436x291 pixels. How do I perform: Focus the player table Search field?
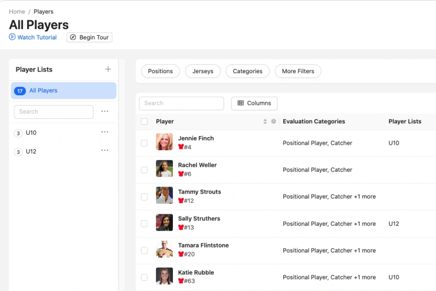point(181,103)
